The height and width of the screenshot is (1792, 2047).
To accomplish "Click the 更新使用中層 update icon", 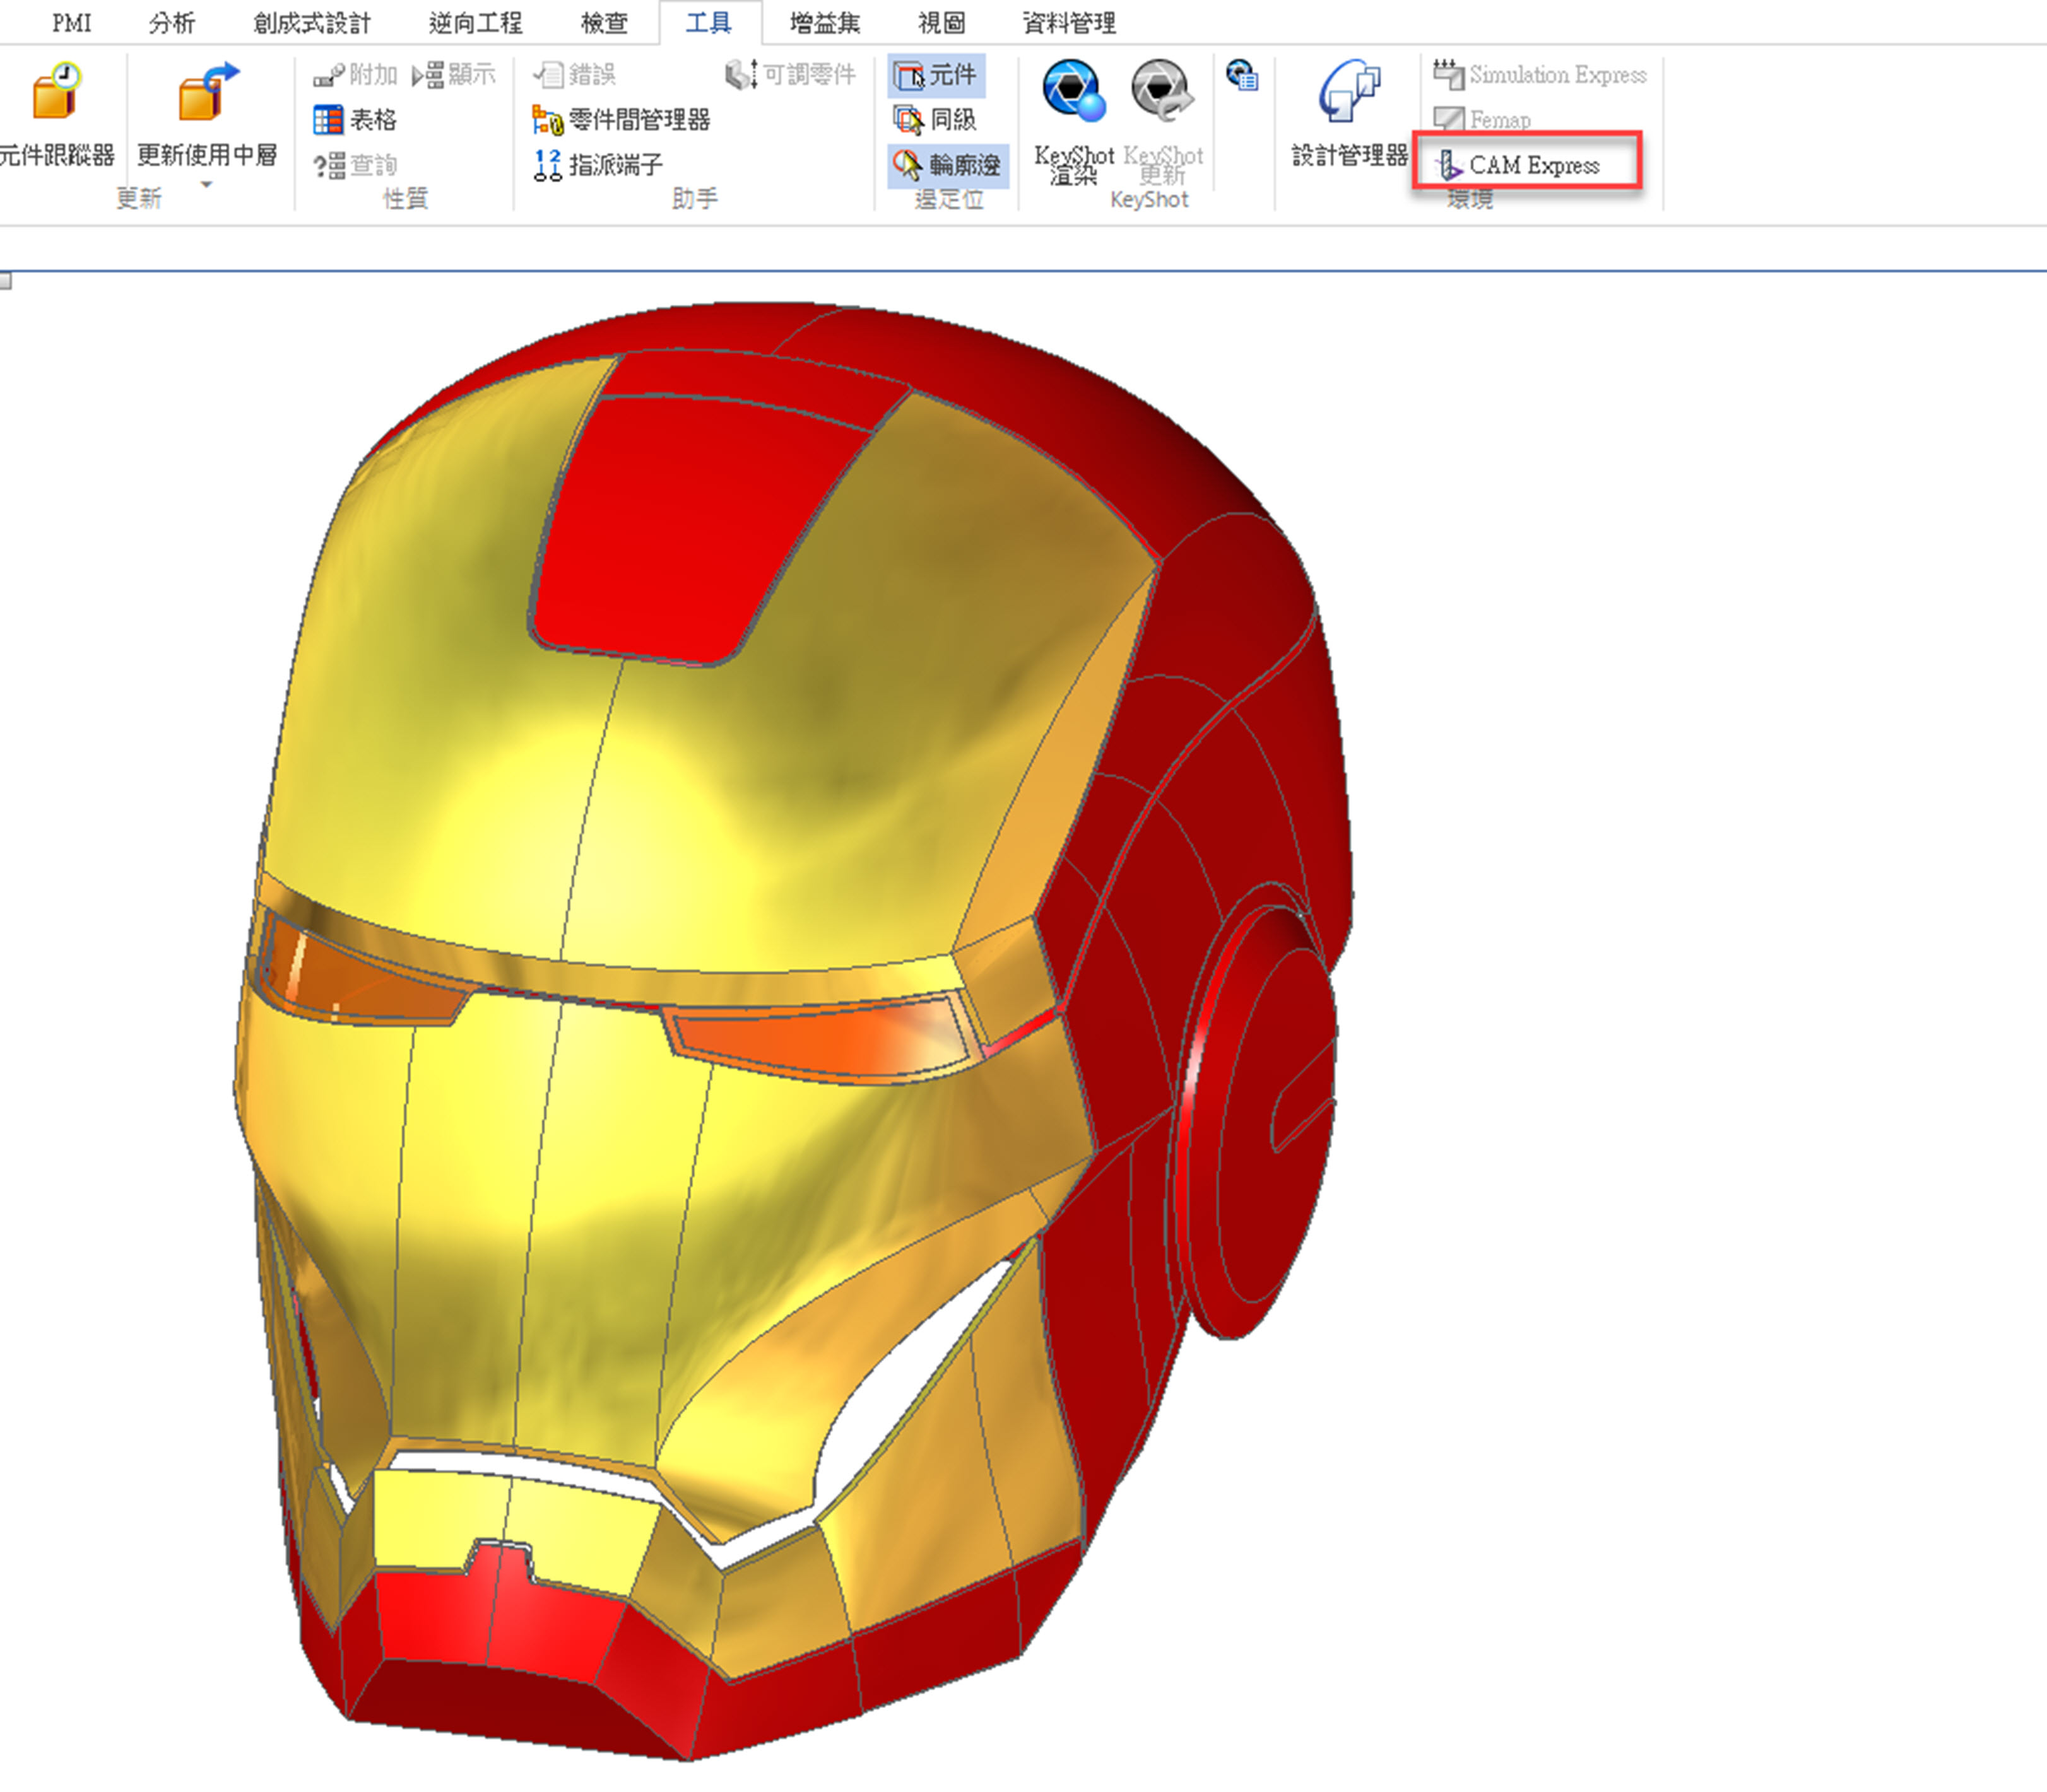I will 208,92.
